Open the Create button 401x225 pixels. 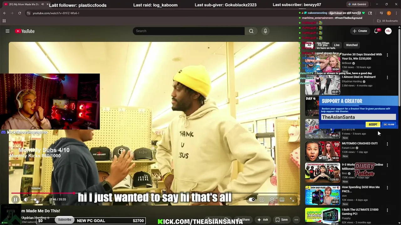[x=360, y=31]
